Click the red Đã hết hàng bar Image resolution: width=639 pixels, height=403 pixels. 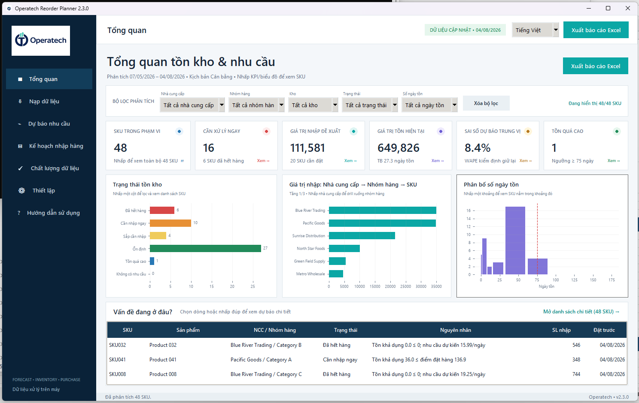162,210
